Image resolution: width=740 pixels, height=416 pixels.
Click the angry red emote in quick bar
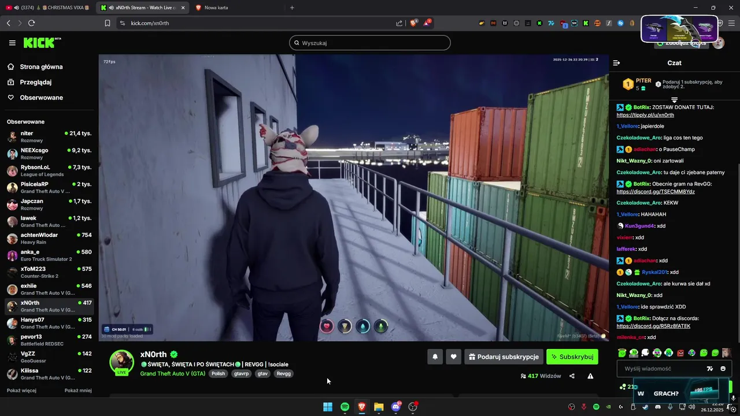(x=680, y=353)
